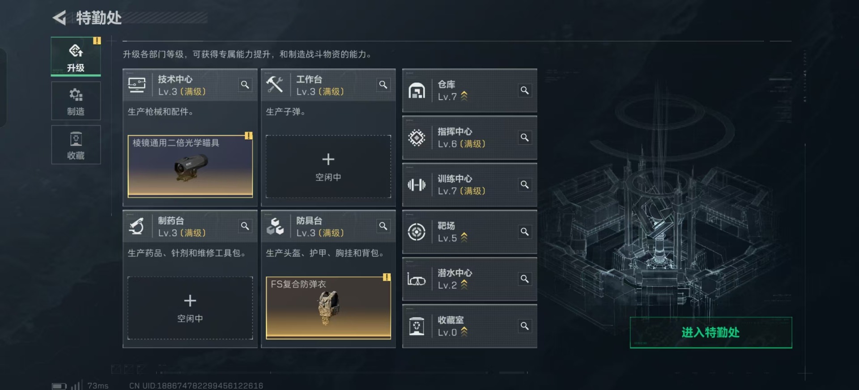Inspect 仓库 with its magnifier icon
859x390 pixels.
[525, 90]
